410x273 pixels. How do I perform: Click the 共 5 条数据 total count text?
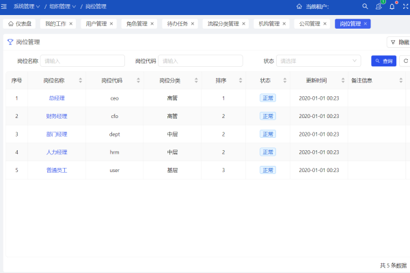point(394,265)
